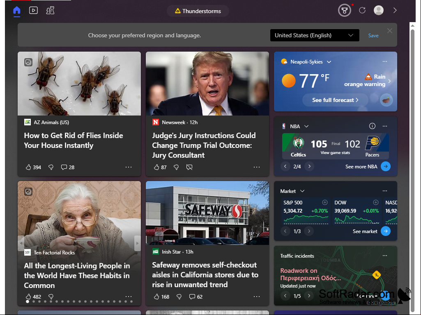Show previous slide in longest-living people gallery
The width and height of the screenshot is (421, 315).
click(21, 243)
